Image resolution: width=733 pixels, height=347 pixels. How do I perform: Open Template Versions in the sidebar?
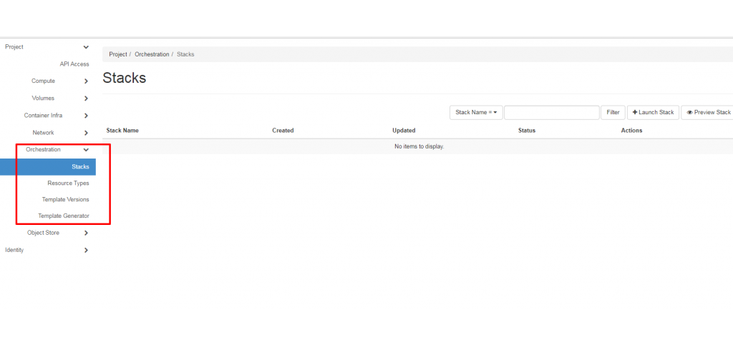[x=65, y=199]
